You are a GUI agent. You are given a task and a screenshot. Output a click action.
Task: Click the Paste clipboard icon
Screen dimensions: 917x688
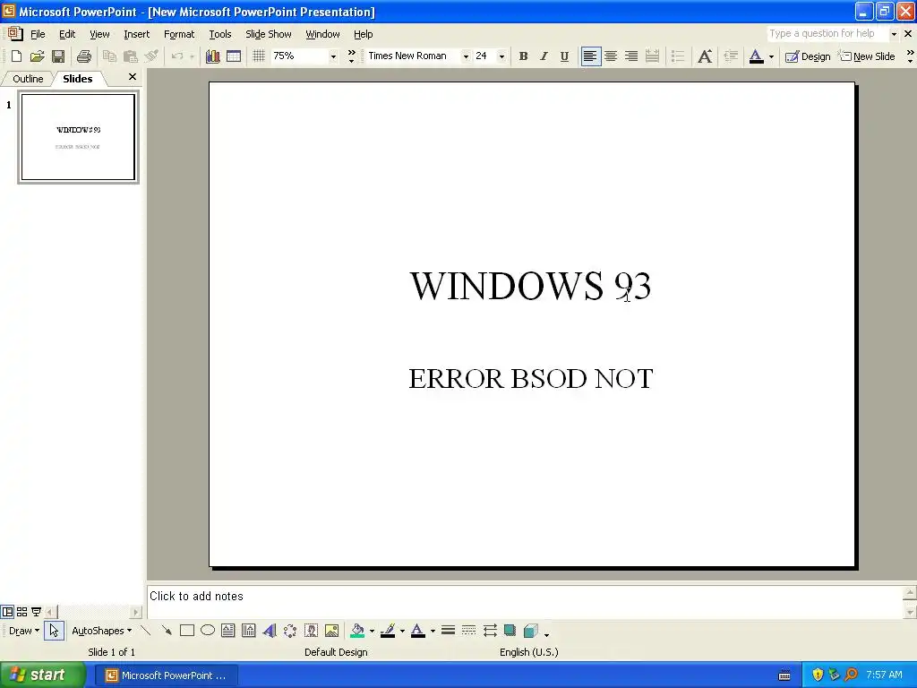point(131,56)
